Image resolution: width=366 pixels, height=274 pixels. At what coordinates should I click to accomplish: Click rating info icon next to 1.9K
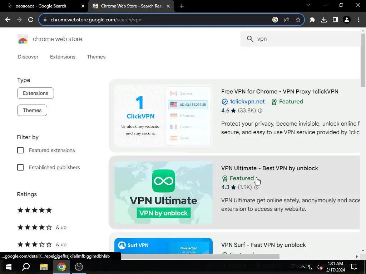pyautogui.click(x=256, y=187)
